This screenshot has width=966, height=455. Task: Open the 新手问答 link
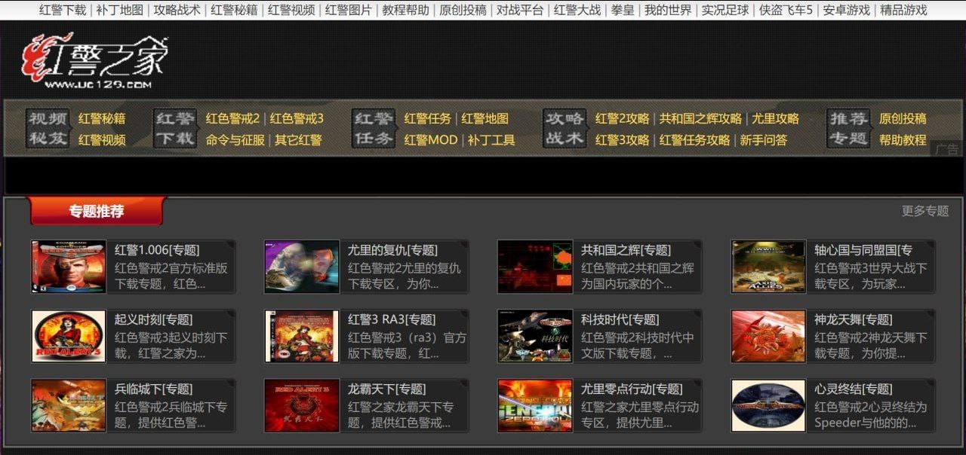click(x=764, y=139)
